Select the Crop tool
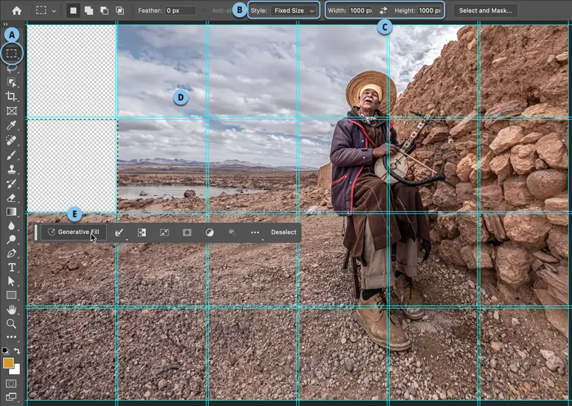This screenshot has height=406, width=572. [x=12, y=96]
